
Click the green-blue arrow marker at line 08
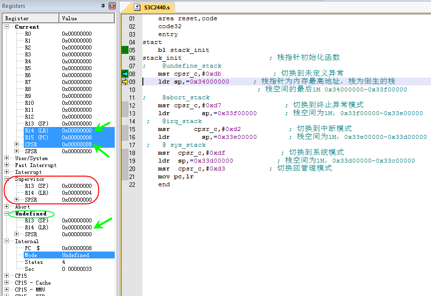(x=125, y=74)
